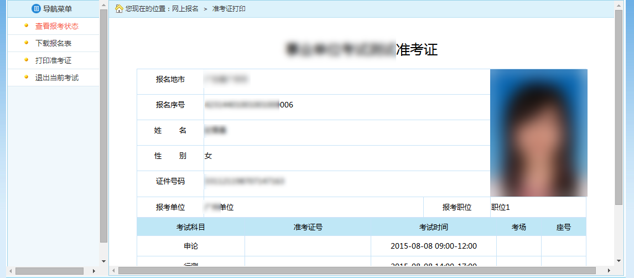Click the bullet icon beside 查看报考状态
The width and height of the screenshot is (634, 278).
pos(26,25)
